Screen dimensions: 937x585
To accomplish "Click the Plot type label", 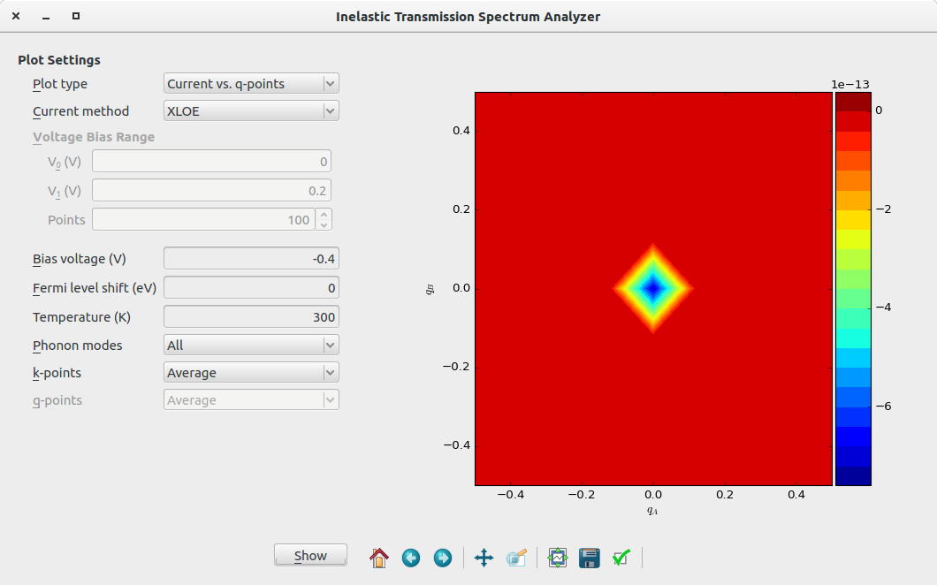I will pyautogui.click(x=60, y=84).
